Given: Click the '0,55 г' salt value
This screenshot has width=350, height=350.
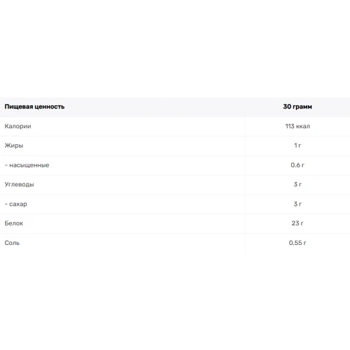Looking at the screenshot, I should click(297, 243).
